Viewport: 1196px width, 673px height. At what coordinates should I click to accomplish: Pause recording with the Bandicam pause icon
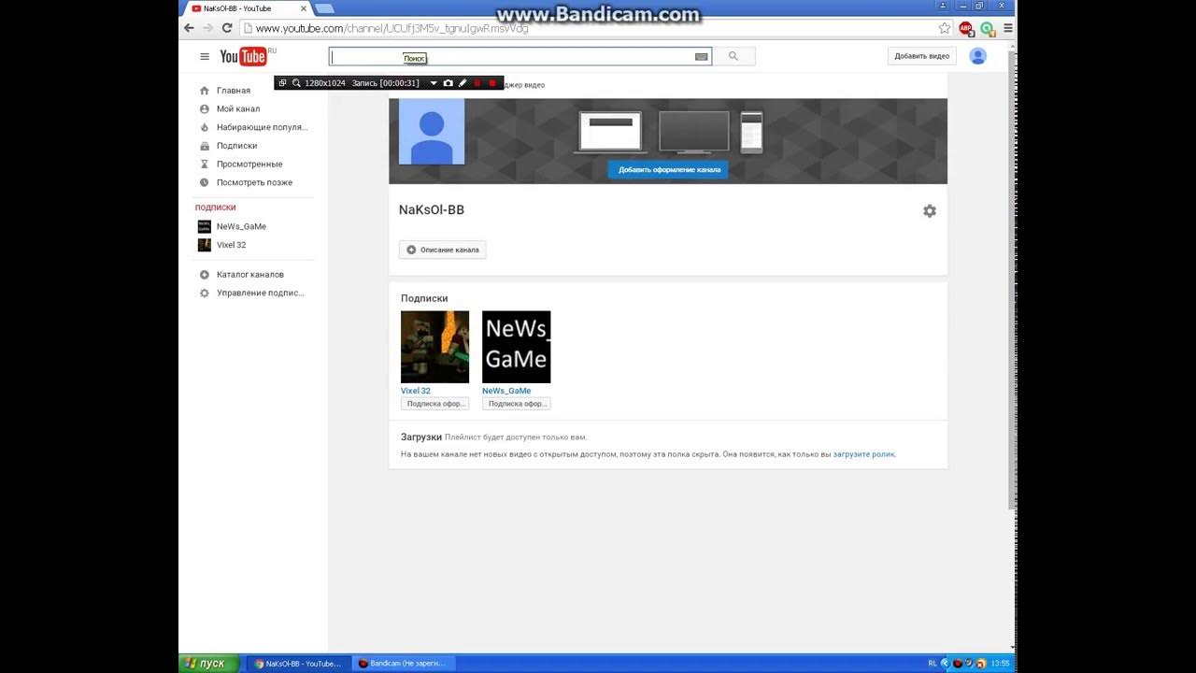[x=477, y=83]
